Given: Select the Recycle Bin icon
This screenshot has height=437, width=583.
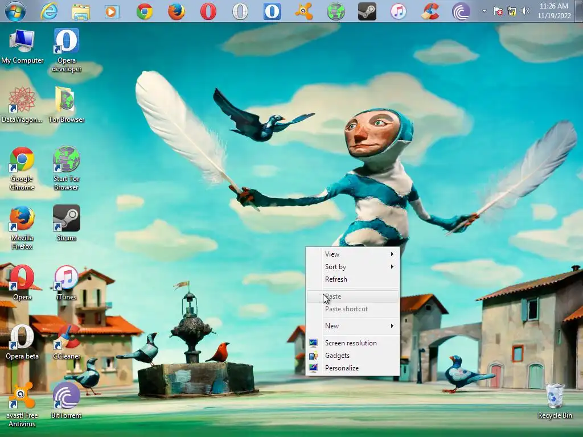Looking at the screenshot, I should (555, 401).
